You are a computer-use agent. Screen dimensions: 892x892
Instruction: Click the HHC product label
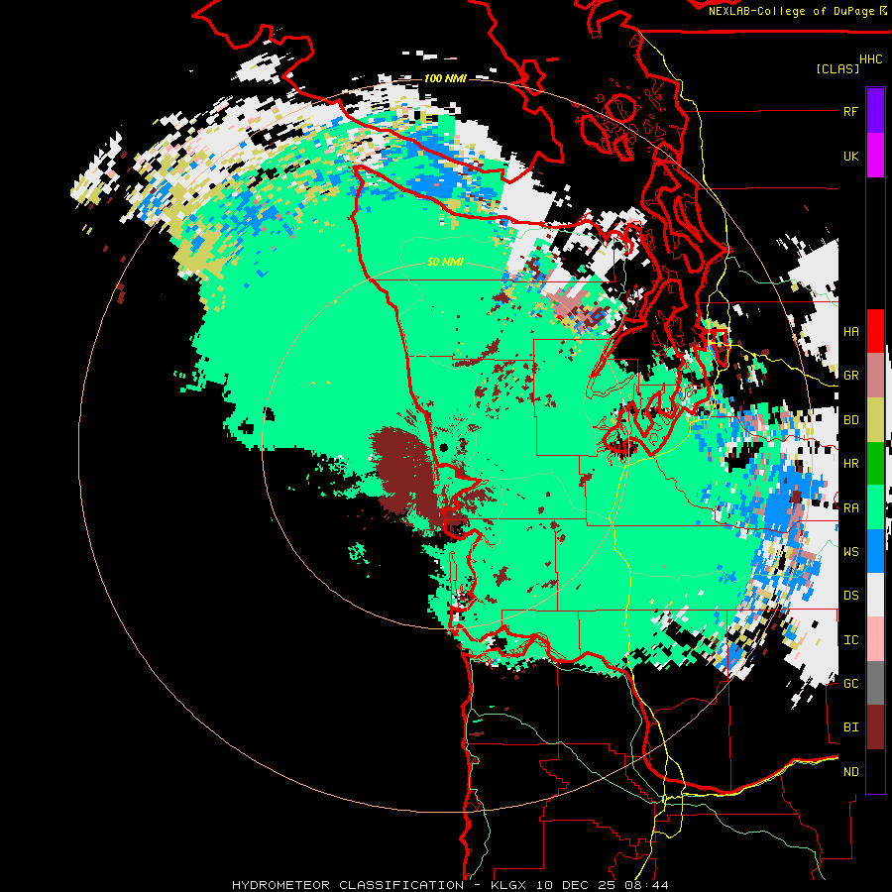[x=870, y=59]
